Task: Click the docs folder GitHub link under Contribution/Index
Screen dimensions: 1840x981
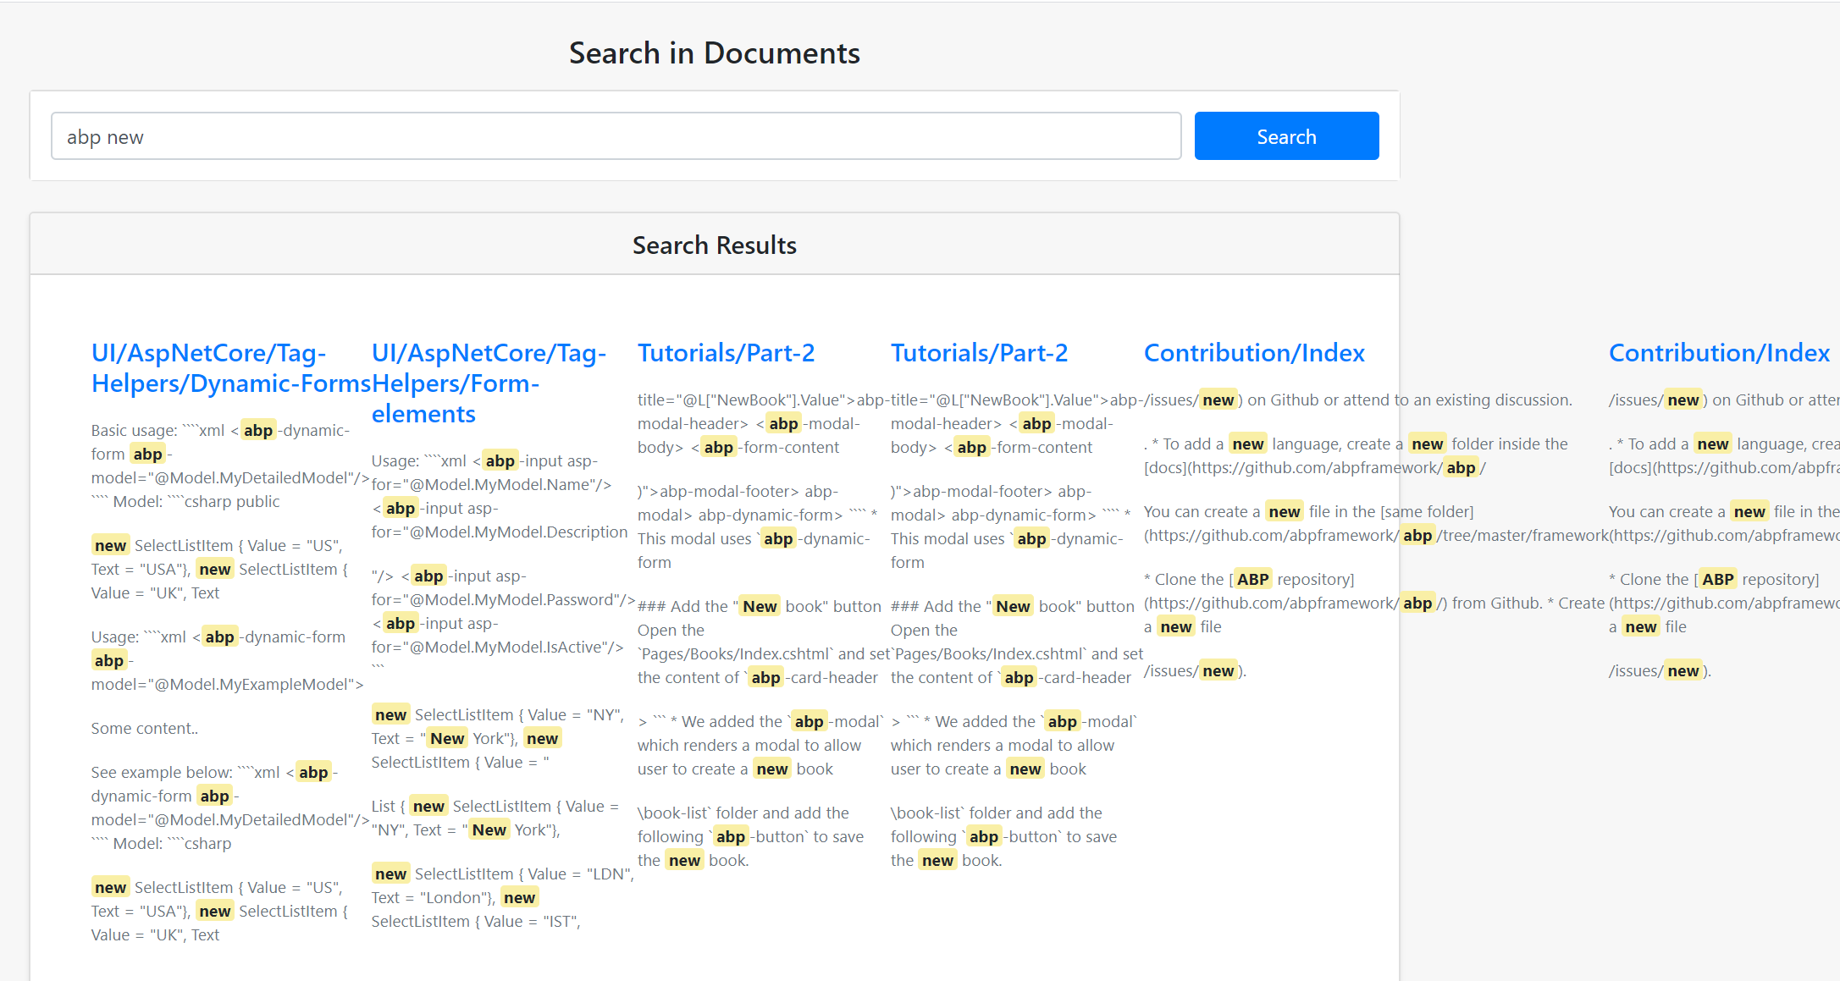Action: click(1313, 466)
